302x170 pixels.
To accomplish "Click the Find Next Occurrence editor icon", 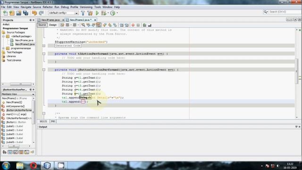I will (x=93, y=25).
